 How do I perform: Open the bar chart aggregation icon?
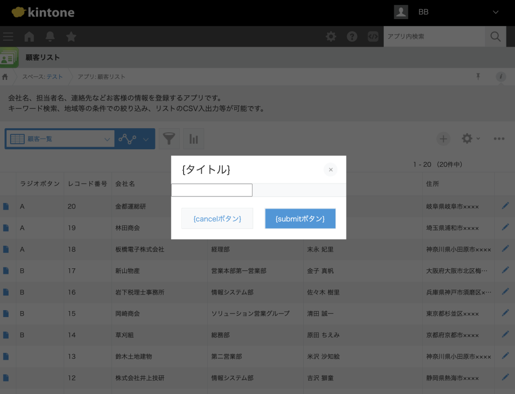coord(194,139)
